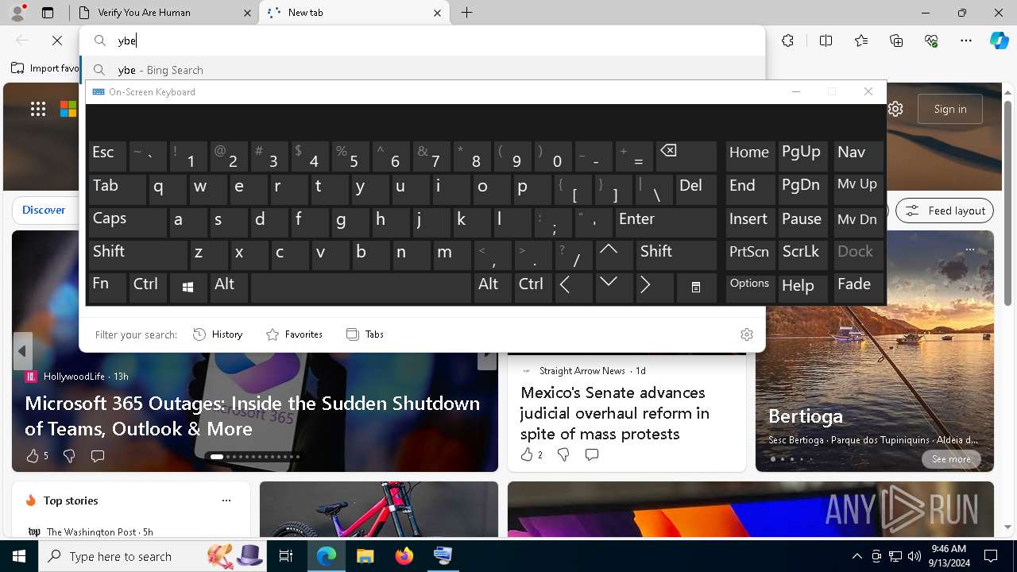Open the Copilot sidebar icon

[1000, 41]
